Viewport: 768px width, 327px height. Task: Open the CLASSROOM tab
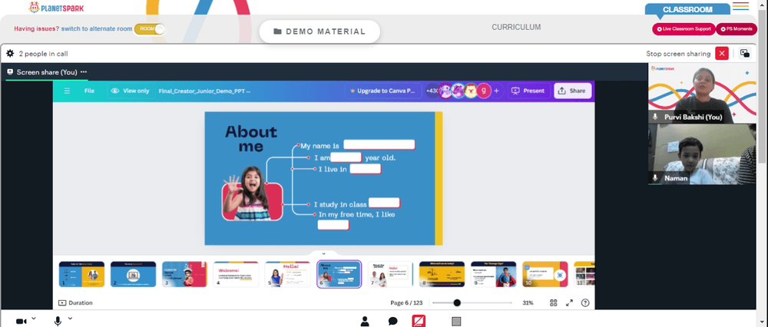[x=687, y=9]
